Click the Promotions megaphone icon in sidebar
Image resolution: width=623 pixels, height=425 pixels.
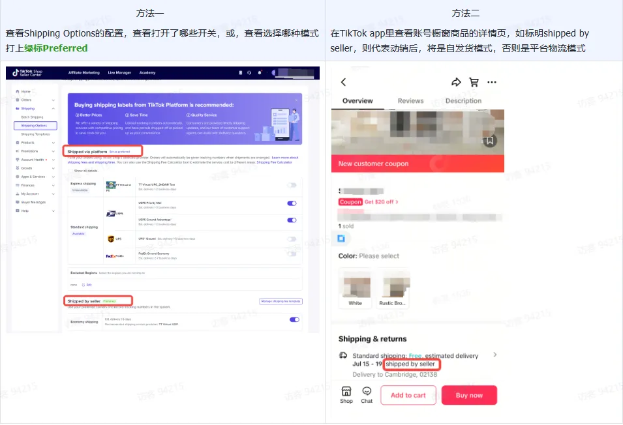[18, 151]
